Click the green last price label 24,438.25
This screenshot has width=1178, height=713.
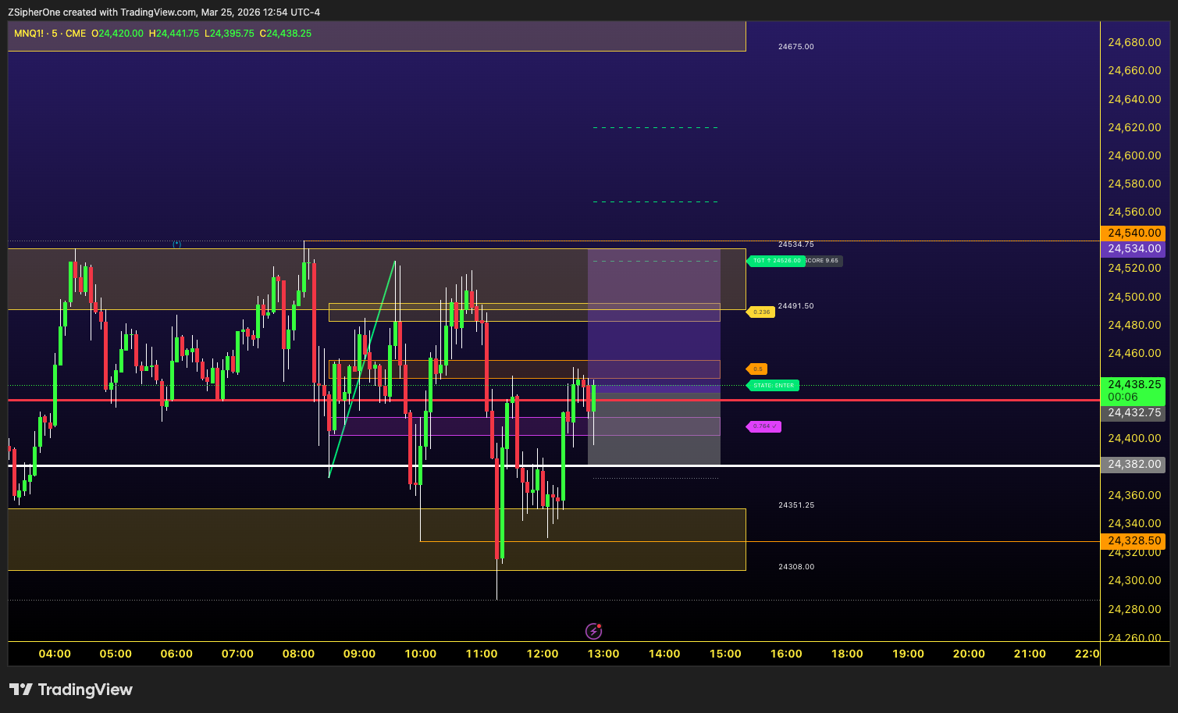1133,384
